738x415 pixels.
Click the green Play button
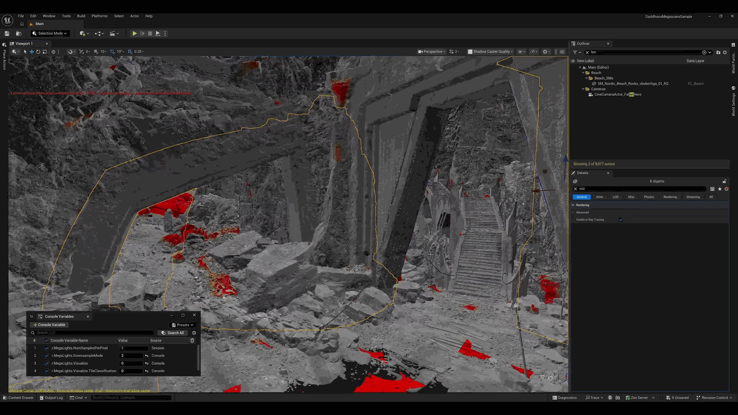134,33
